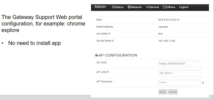Focus the AP Password input field
The height and width of the screenshot is (100, 214).
click(179, 82)
